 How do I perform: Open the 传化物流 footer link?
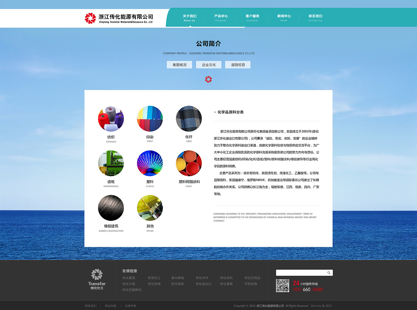pos(178,284)
